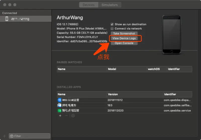
Task: Click Take Screenshot button
Action: 124,33
